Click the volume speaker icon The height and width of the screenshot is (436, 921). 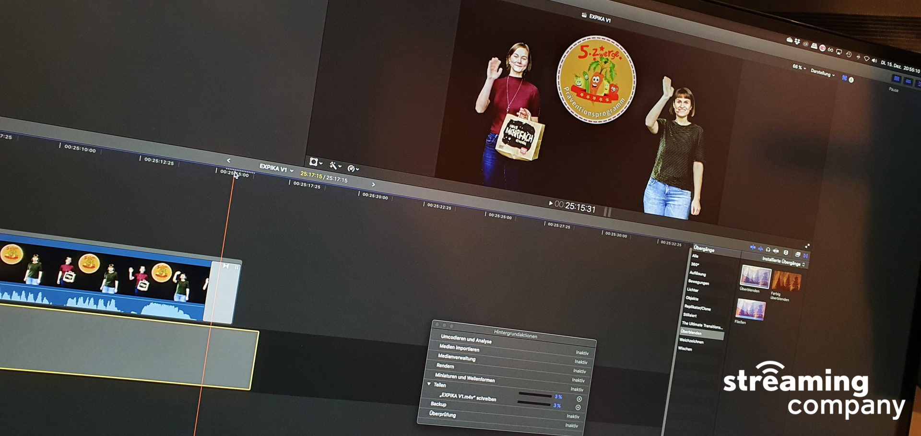point(874,60)
